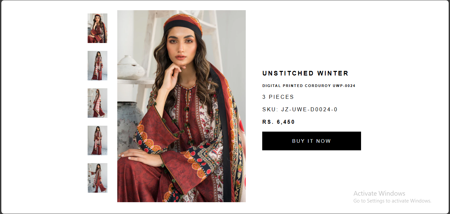Click the SKU JZ-UWE-D0024-0 text
The width and height of the screenshot is (450, 214).
[x=300, y=109]
